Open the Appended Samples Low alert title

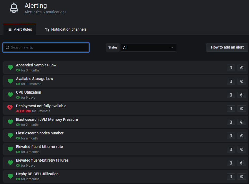tap(36, 65)
